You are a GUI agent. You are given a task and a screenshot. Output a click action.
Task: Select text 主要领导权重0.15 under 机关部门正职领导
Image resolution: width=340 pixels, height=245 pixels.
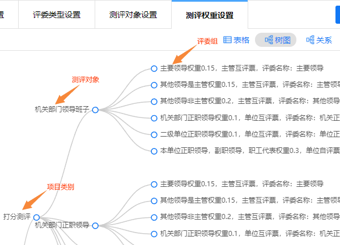(x=188, y=184)
